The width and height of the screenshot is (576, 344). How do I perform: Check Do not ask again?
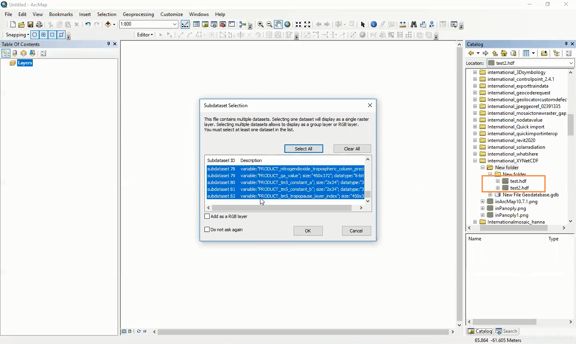207,229
